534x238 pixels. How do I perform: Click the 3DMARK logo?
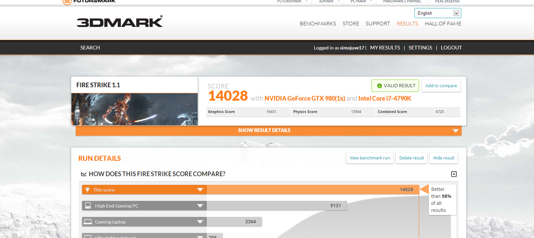coord(120,21)
